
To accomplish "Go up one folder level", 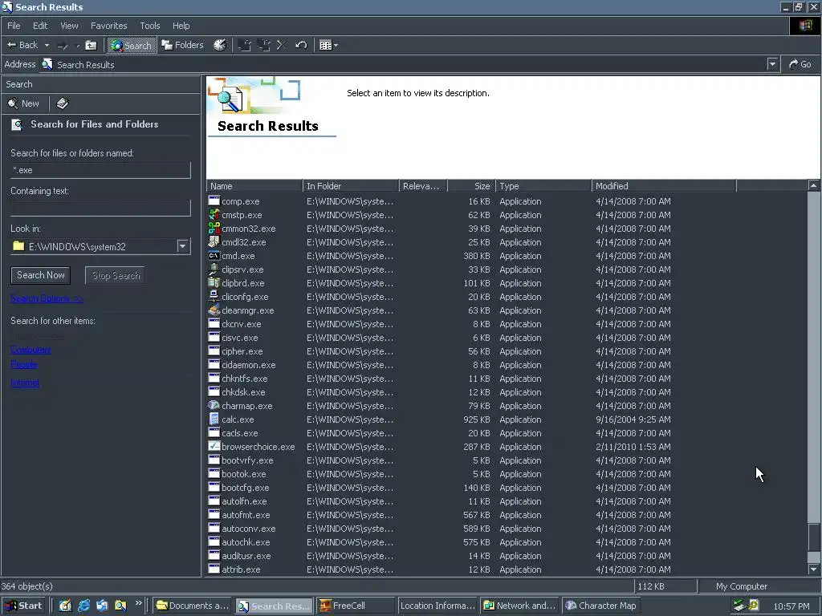I will (x=91, y=45).
